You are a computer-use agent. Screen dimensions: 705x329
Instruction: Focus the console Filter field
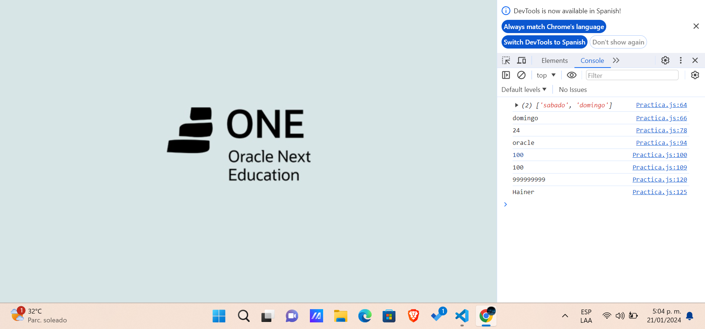pyautogui.click(x=632, y=75)
